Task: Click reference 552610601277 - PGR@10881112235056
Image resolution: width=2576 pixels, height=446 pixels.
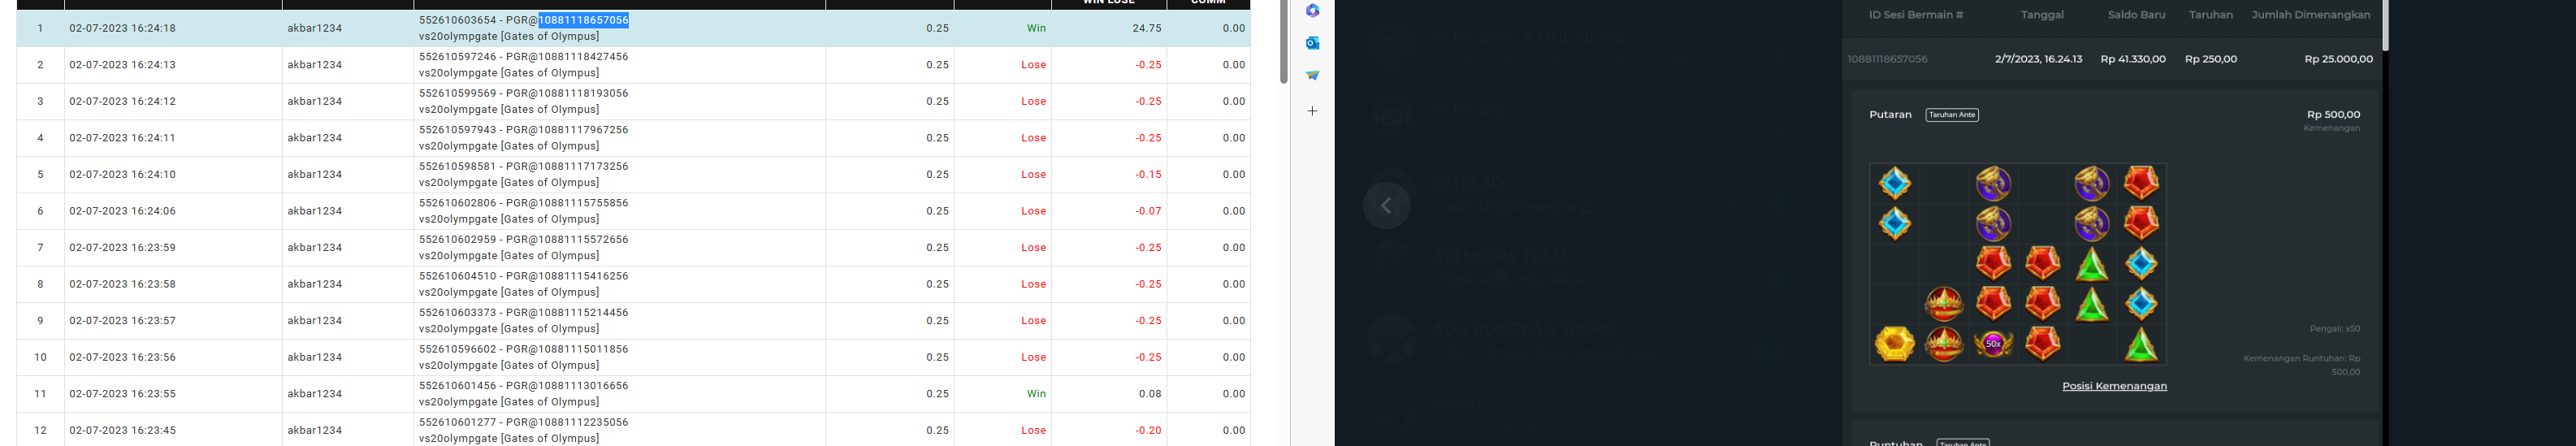Action: (523, 422)
